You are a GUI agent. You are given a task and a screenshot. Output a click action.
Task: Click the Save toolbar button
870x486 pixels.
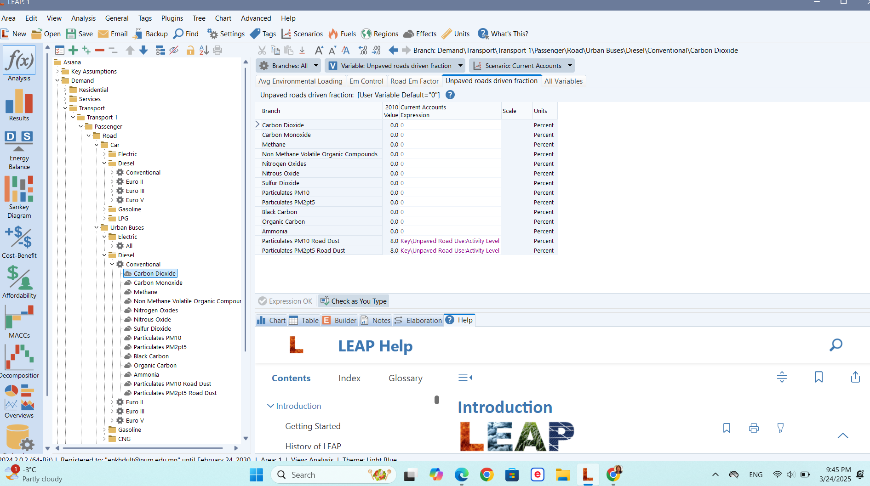tap(80, 34)
